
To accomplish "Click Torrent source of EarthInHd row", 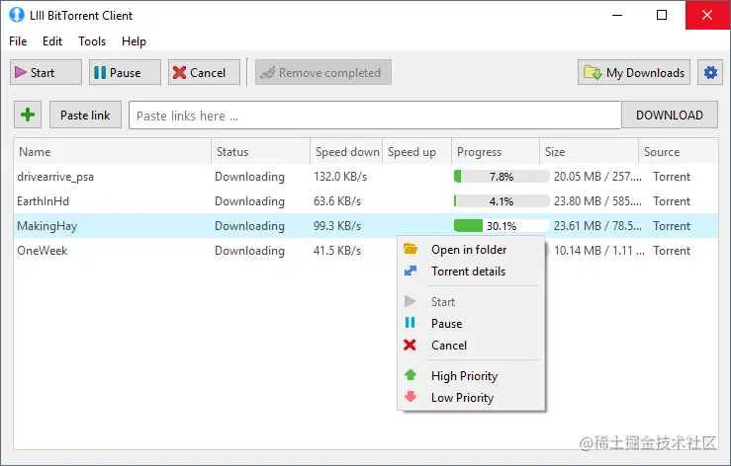I will pos(672,201).
